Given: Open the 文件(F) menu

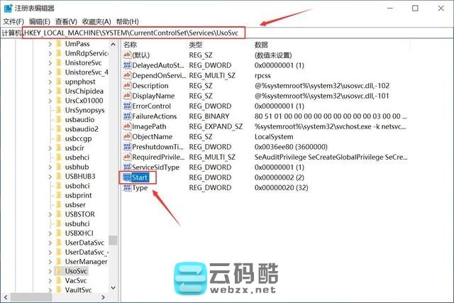Looking at the screenshot, I should [x=13, y=22].
